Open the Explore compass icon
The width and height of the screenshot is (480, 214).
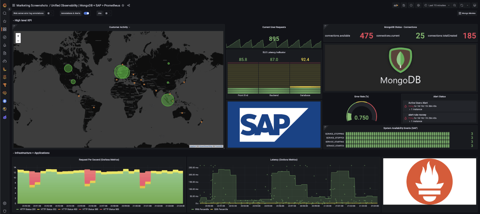pos(4,37)
